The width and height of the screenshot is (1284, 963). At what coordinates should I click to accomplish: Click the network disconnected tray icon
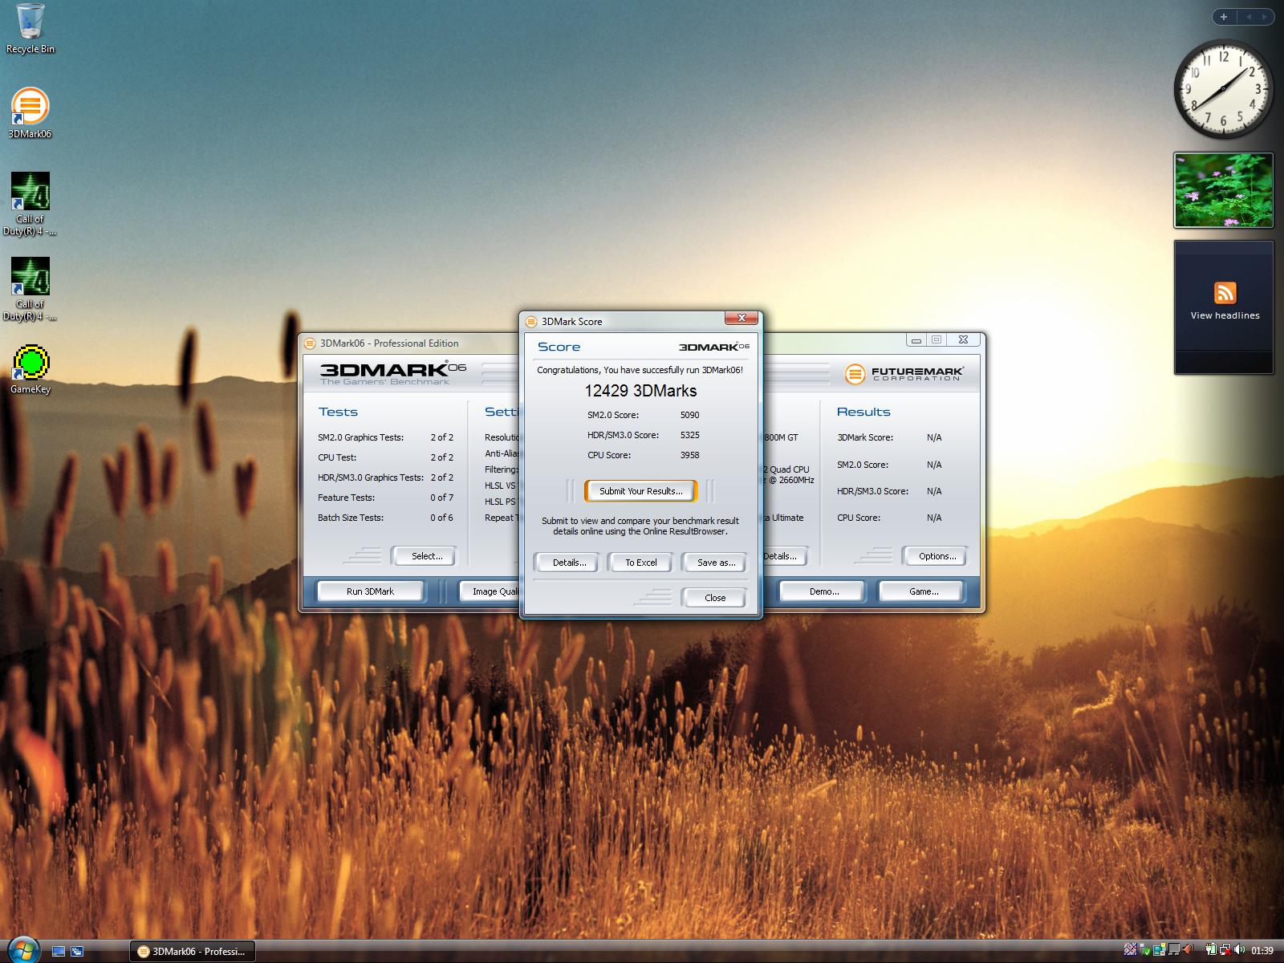pyautogui.click(x=1225, y=949)
